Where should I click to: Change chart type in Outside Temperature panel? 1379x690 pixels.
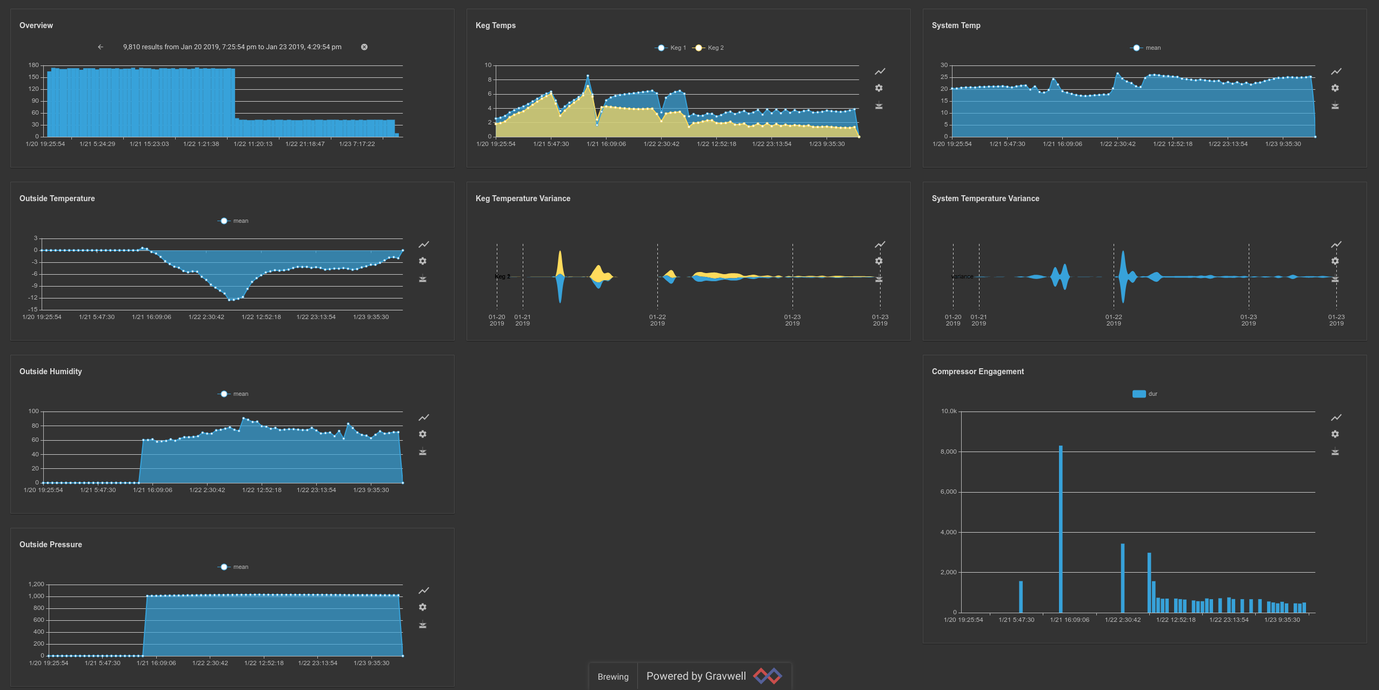point(424,244)
